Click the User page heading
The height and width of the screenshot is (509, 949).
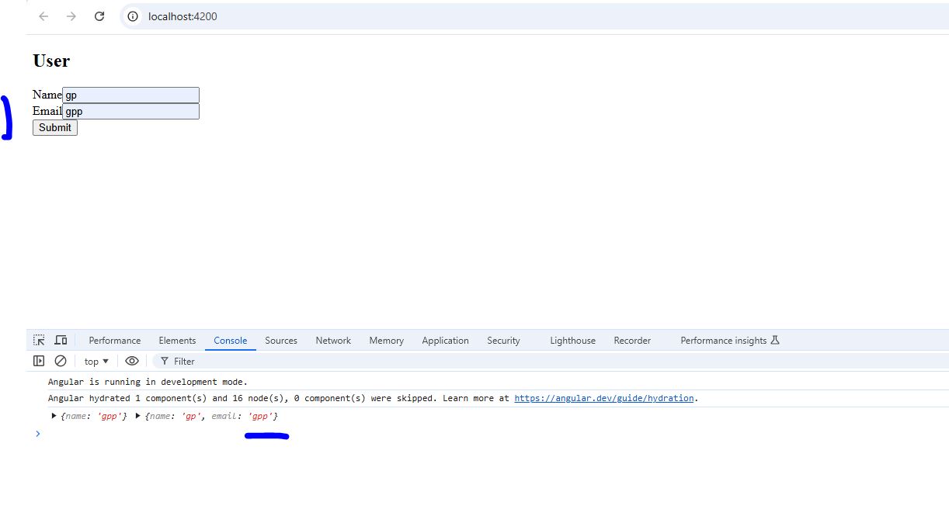(51, 61)
